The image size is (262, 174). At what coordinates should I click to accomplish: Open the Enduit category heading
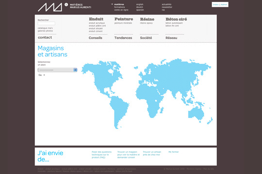[x=96, y=19]
